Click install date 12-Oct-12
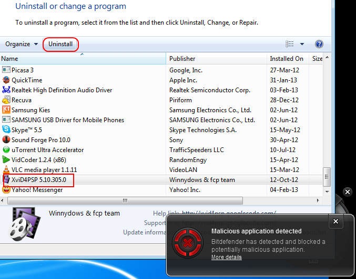The image size is (356, 279). pyautogui.click(x=284, y=179)
